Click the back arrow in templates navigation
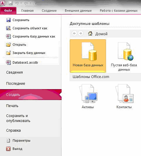Viewport: 141px width, 156px height. (x=74, y=33)
